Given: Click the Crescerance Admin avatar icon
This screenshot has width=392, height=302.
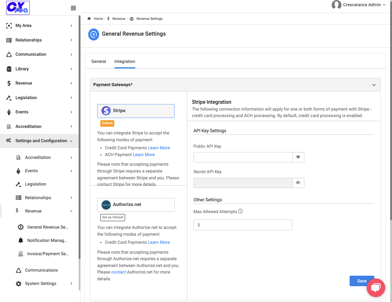Looking at the screenshot, I should pos(336,5).
